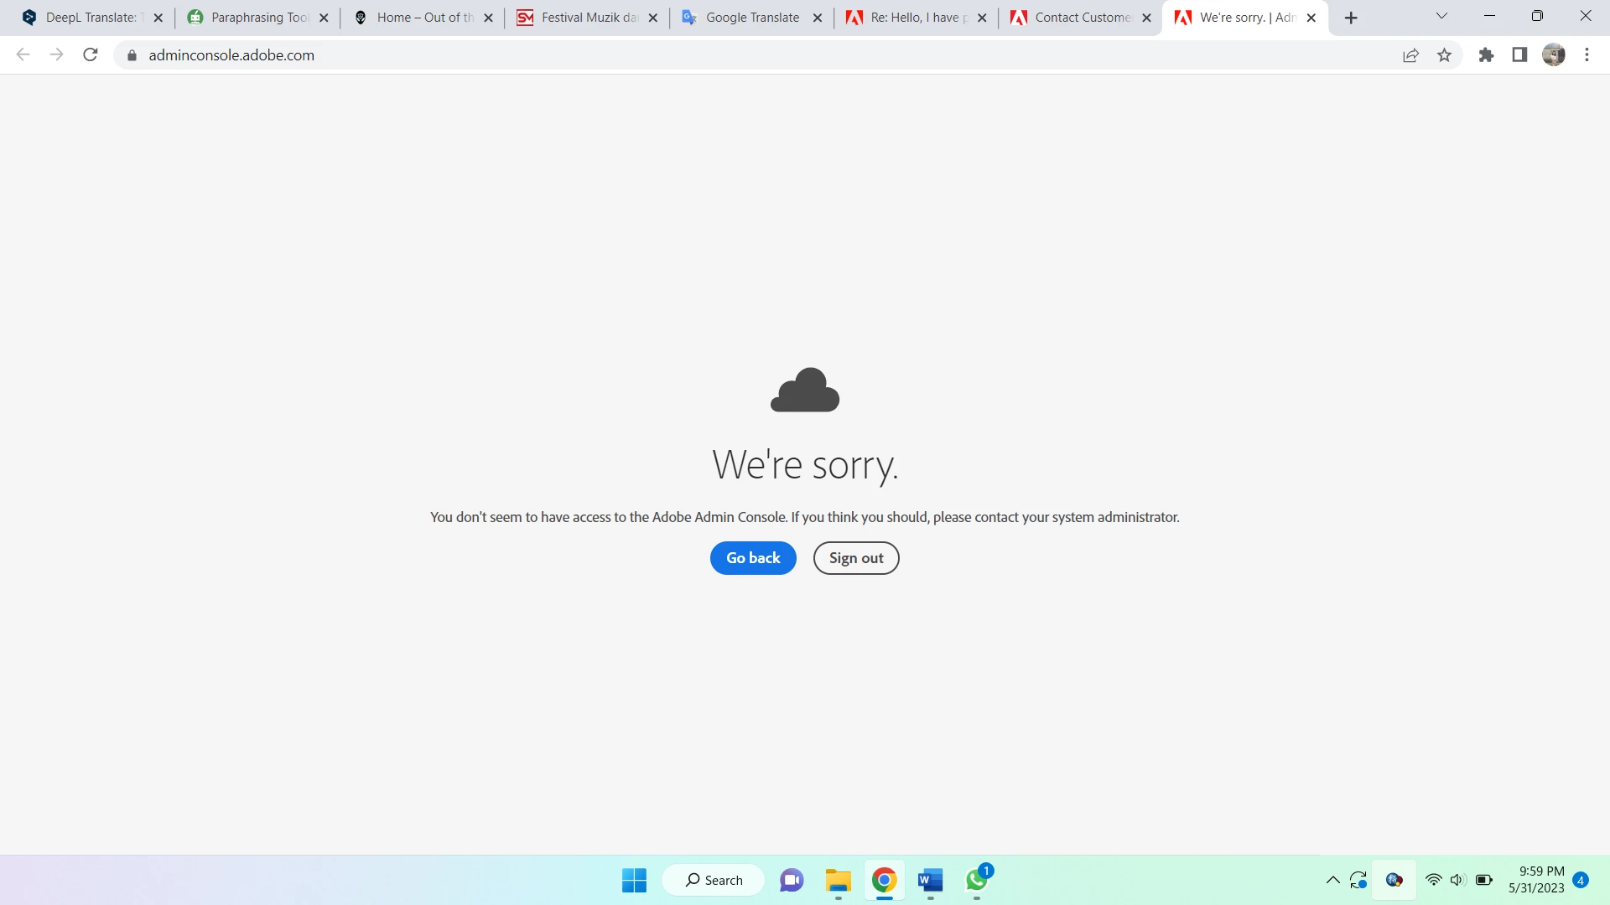Open a new browser tab
The image size is (1610, 905).
tap(1350, 18)
